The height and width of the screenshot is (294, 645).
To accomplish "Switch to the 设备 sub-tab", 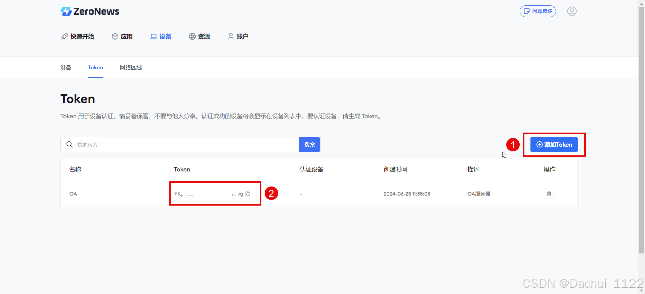I will pos(66,68).
